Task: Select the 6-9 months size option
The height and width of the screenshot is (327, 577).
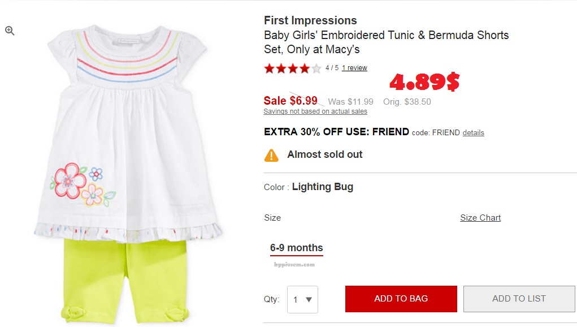Action: 296,248
